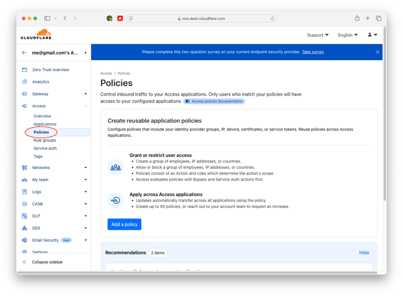Click the Gateway sidebar icon
This screenshot has width=403, height=296.
[24, 94]
